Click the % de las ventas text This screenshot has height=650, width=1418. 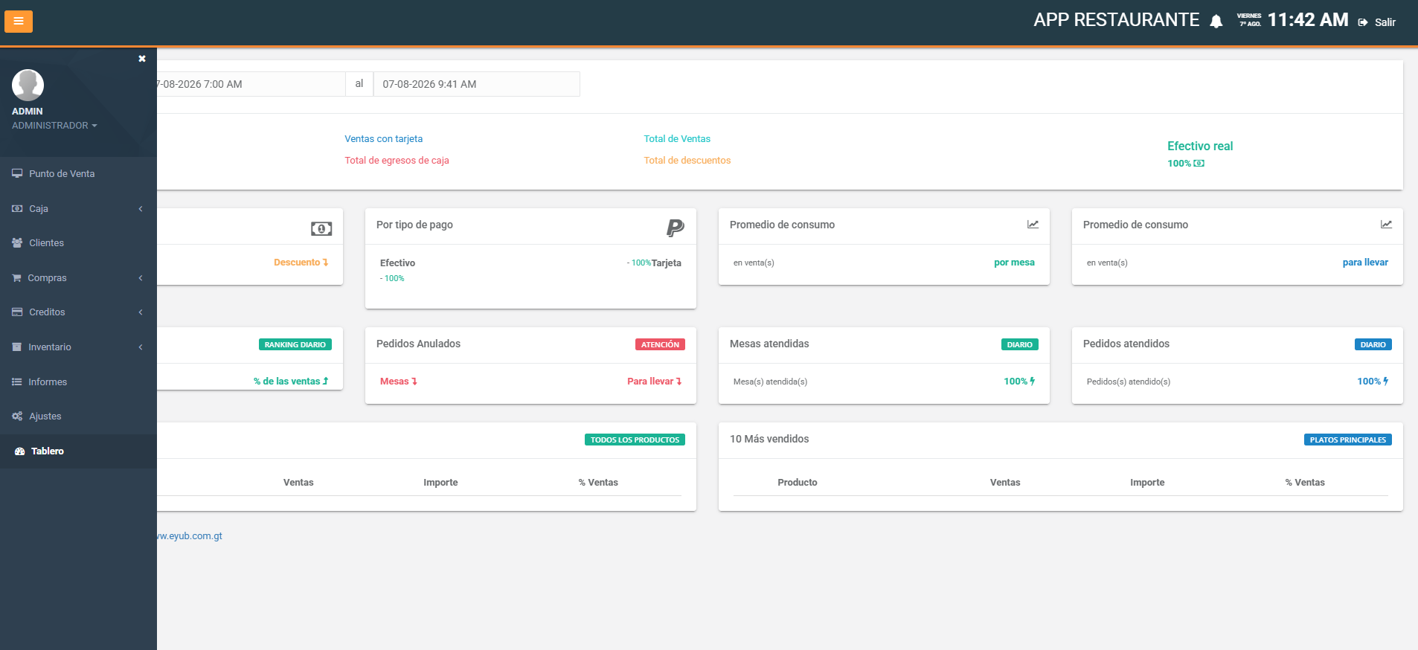pos(291,382)
